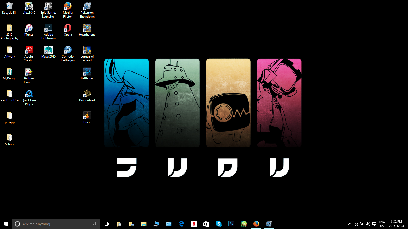This screenshot has width=408, height=229.
Task: Activate the Cortana microphone icon
Action: (x=95, y=224)
